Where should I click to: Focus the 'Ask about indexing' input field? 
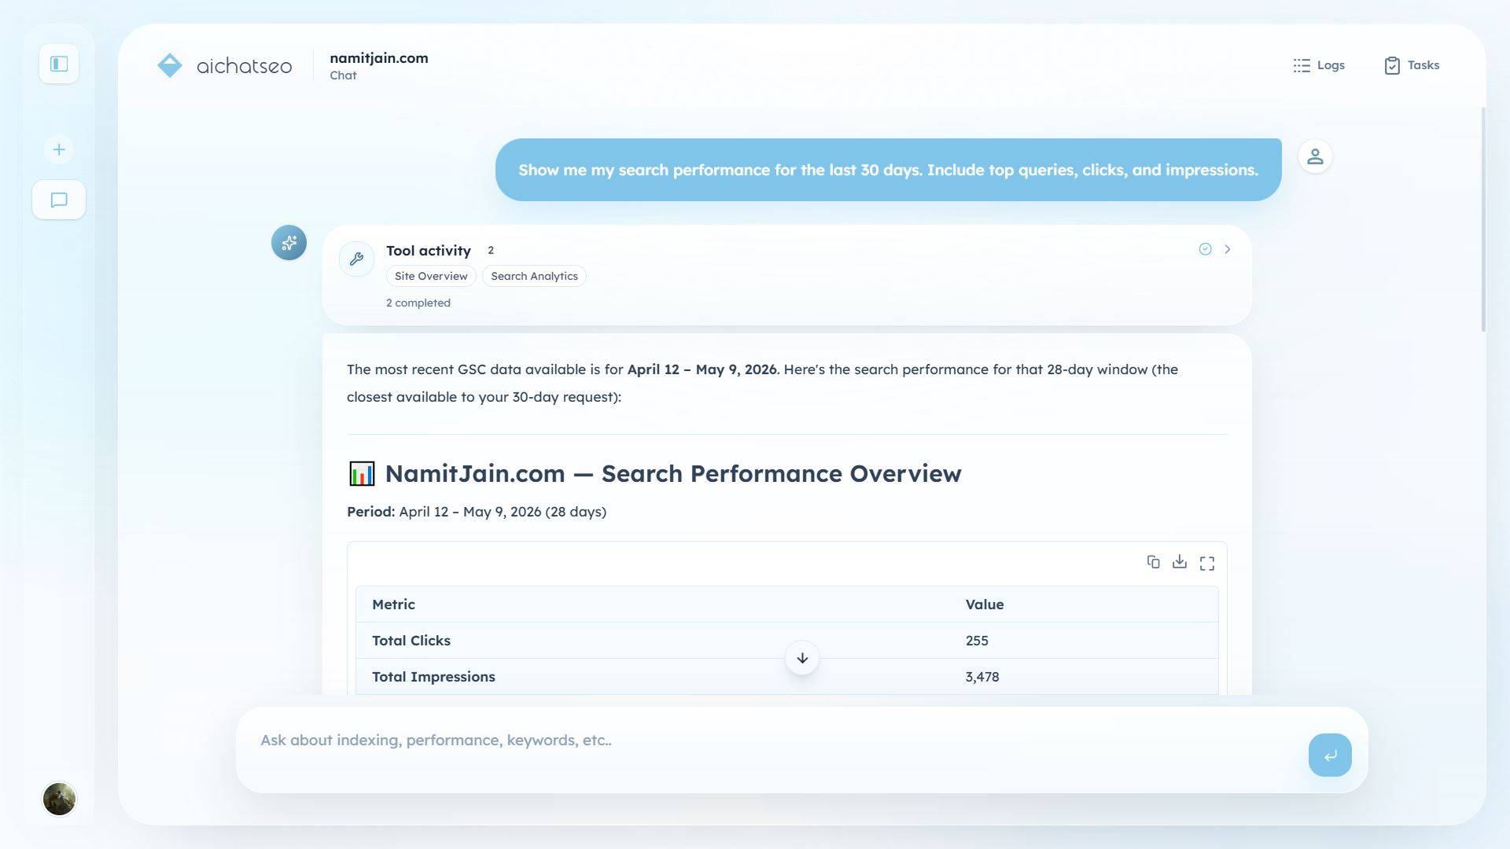pos(771,741)
